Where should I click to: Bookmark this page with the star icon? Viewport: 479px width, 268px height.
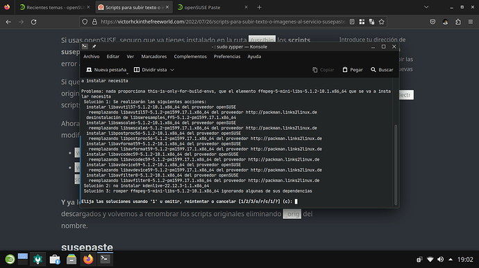(x=382, y=21)
